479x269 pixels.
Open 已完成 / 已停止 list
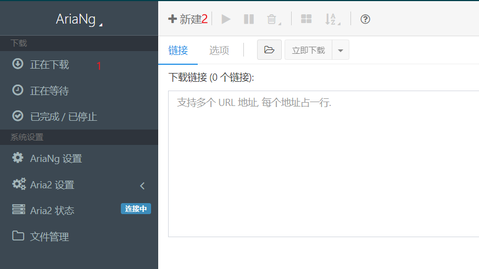click(x=79, y=116)
